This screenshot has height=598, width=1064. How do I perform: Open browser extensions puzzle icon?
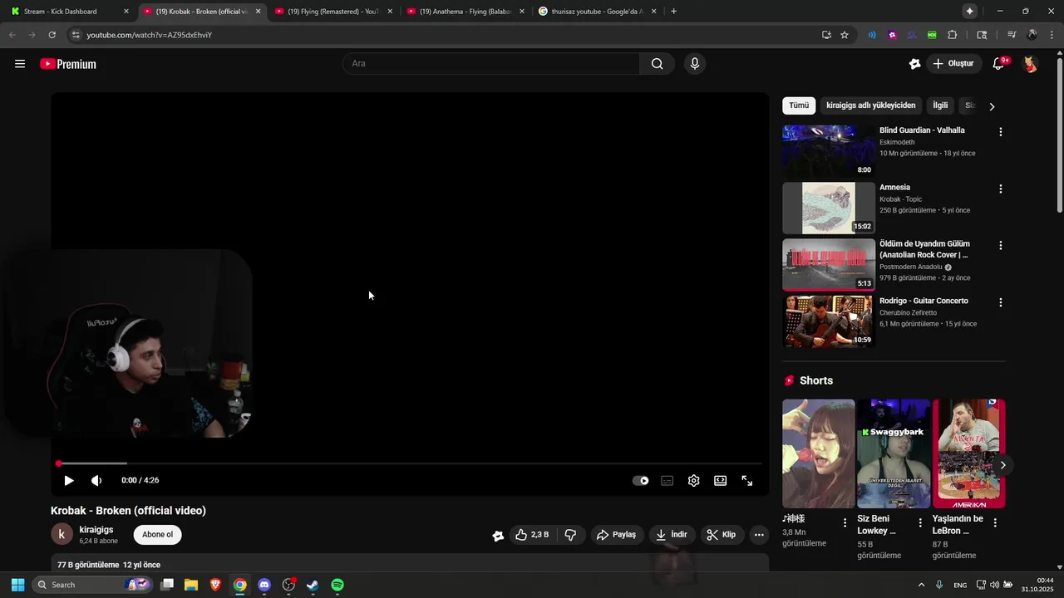click(x=953, y=35)
